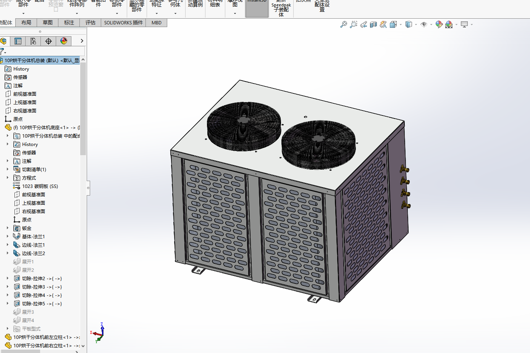Click the panel collapse handle on splitter
This screenshot has height=353, width=530.
coord(88,188)
